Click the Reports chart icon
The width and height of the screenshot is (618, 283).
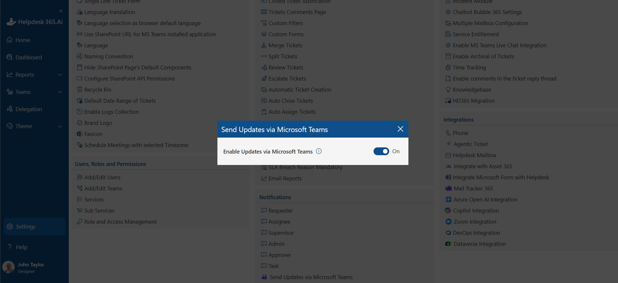coord(9,74)
